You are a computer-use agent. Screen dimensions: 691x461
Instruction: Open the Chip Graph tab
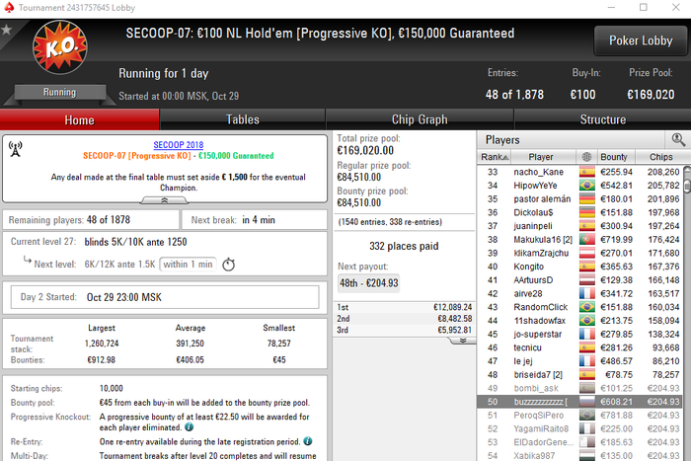(x=420, y=119)
